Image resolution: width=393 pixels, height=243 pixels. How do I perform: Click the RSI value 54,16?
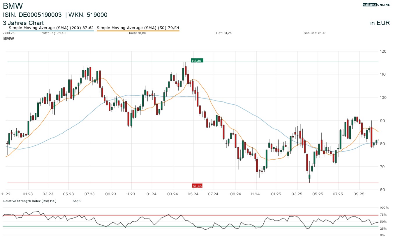(76, 201)
